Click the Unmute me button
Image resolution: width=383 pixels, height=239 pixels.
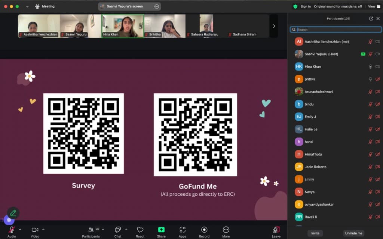point(353,233)
